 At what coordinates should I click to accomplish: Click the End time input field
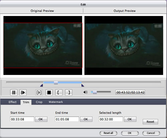click(x=67, y=119)
